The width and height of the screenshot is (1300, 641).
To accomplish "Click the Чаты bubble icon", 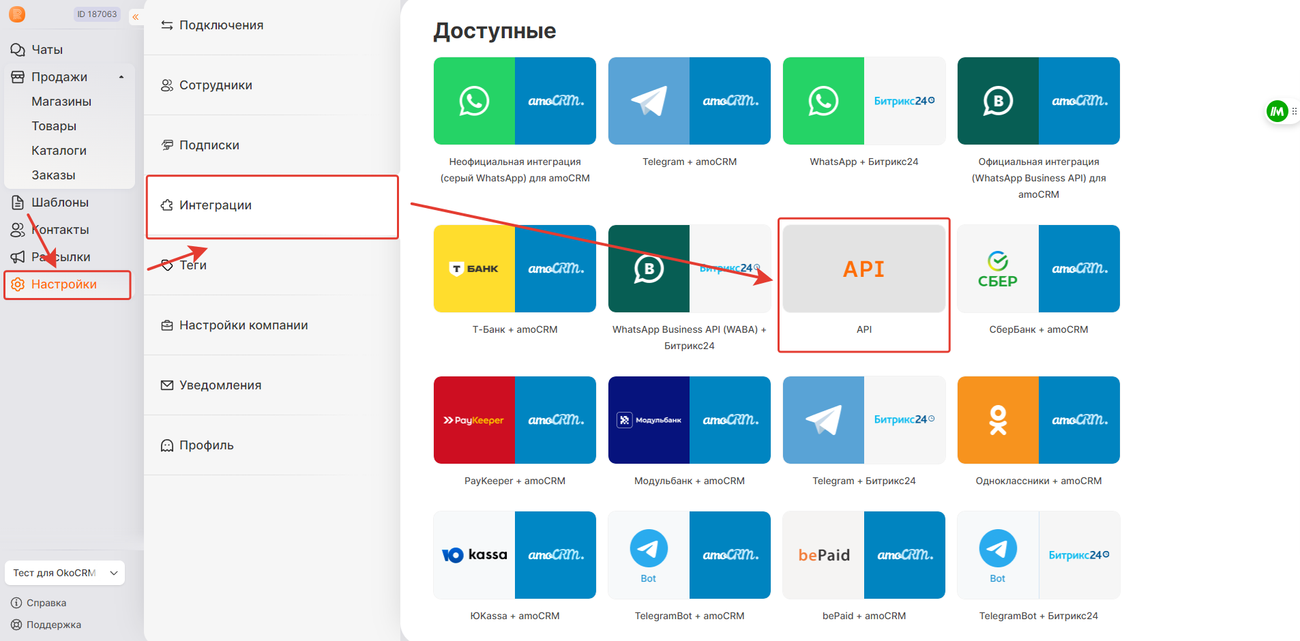I will click(18, 50).
